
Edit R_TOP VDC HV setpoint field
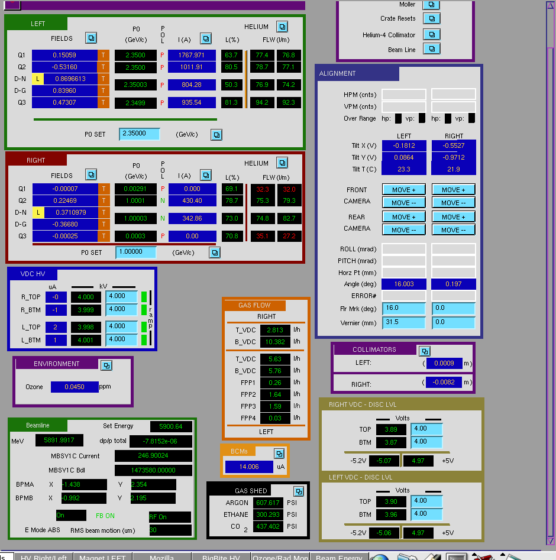[121, 296]
